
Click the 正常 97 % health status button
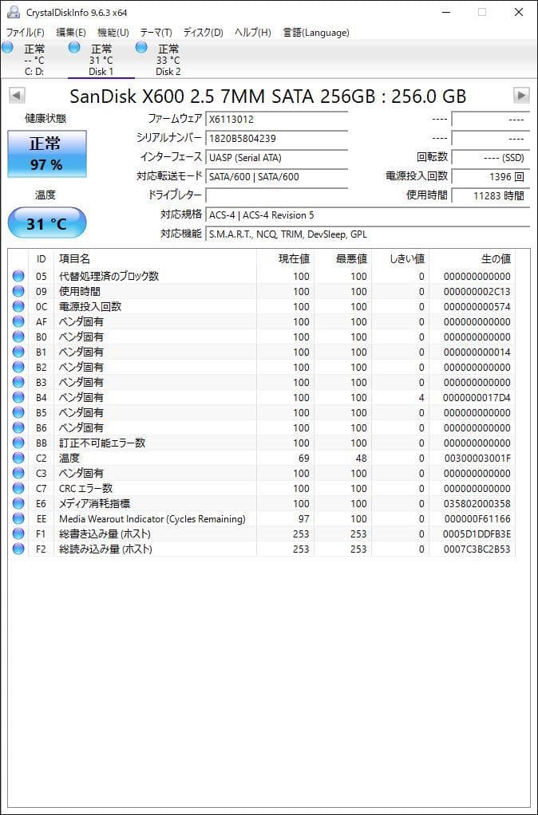[47, 154]
